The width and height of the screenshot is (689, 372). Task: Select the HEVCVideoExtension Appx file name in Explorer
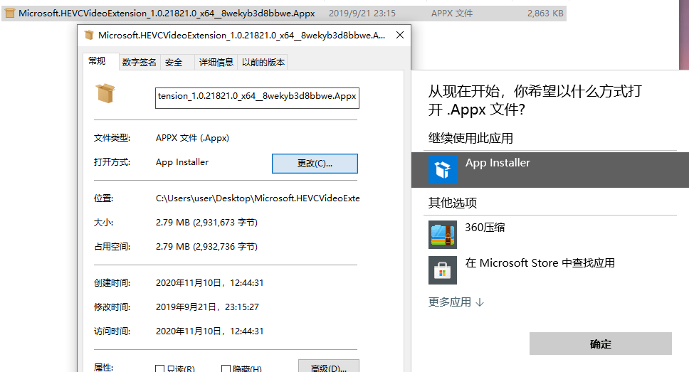pos(167,14)
